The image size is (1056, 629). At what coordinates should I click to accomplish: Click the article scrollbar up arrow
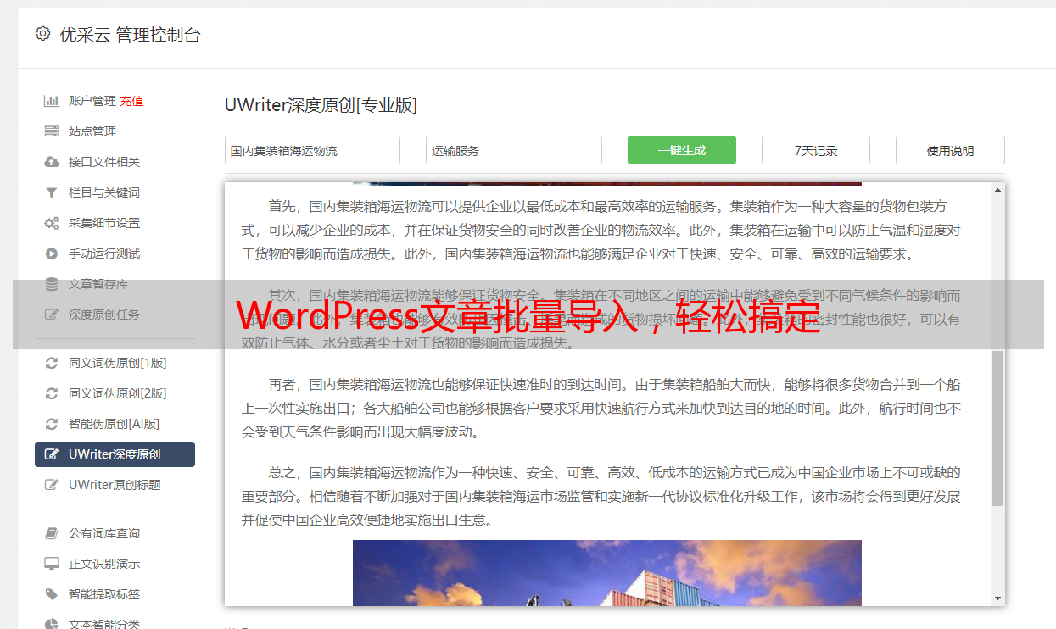(x=997, y=191)
